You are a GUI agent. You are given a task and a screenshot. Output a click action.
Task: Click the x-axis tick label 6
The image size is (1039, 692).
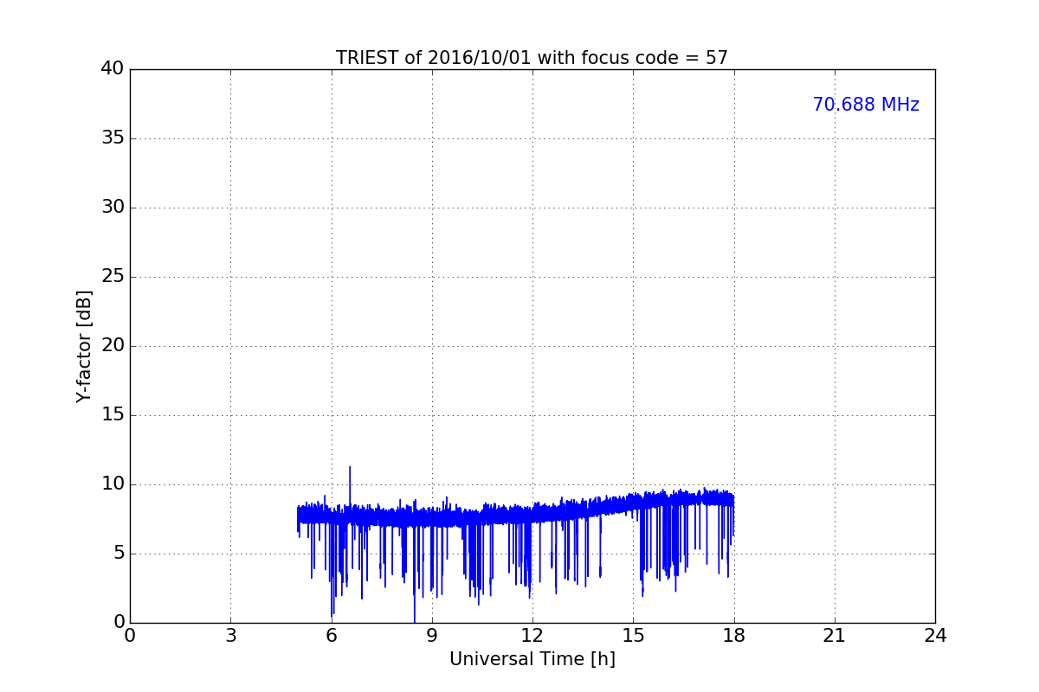pyautogui.click(x=331, y=636)
